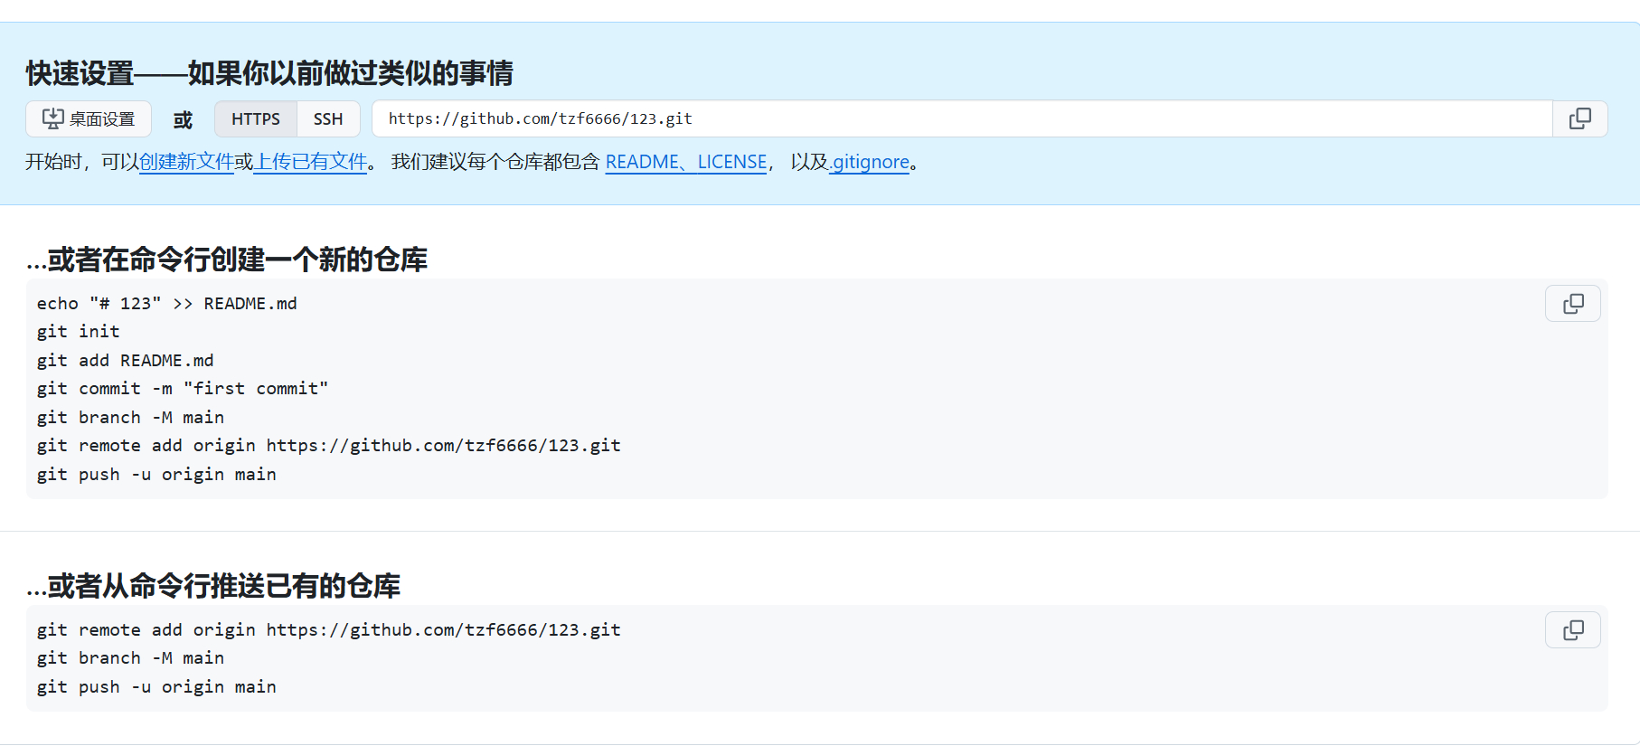Open the LICENSE link
1640x746 pixels.
click(731, 162)
